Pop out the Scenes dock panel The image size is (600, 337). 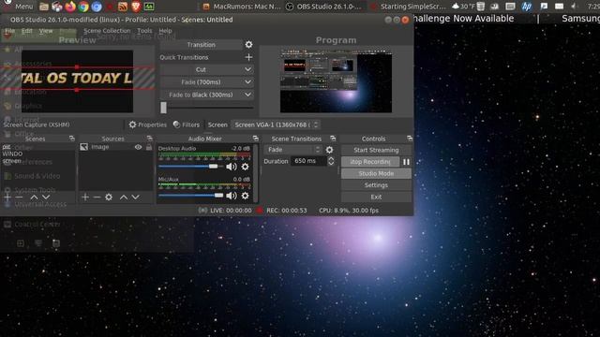coord(71,139)
